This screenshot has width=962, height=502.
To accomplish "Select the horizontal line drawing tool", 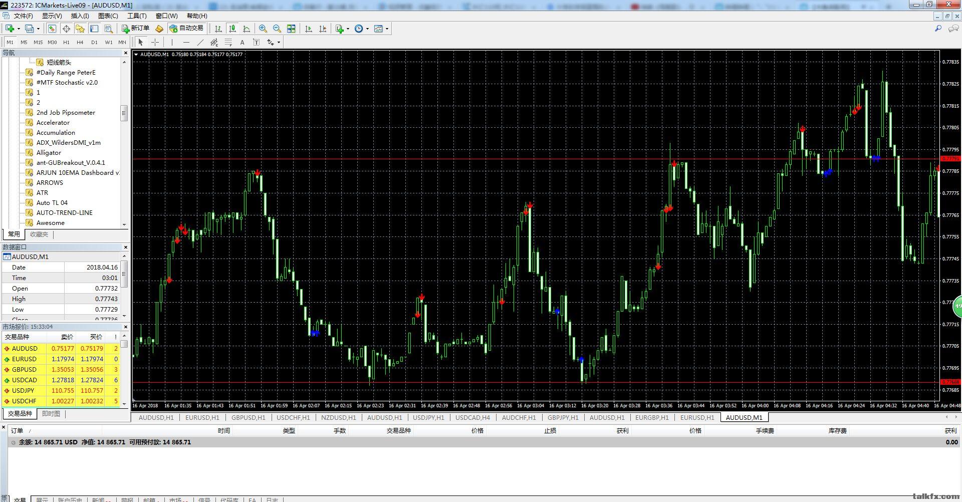I will tap(186, 42).
